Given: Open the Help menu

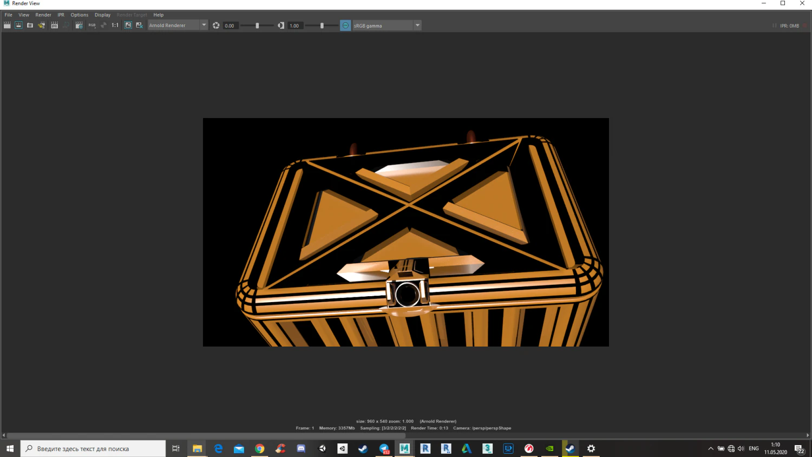Looking at the screenshot, I should [x=159, y=15].
